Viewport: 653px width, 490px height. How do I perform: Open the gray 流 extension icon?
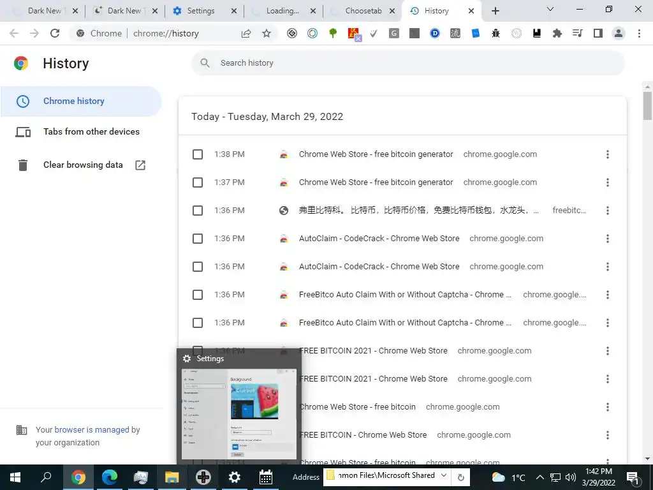coord(455,33)
